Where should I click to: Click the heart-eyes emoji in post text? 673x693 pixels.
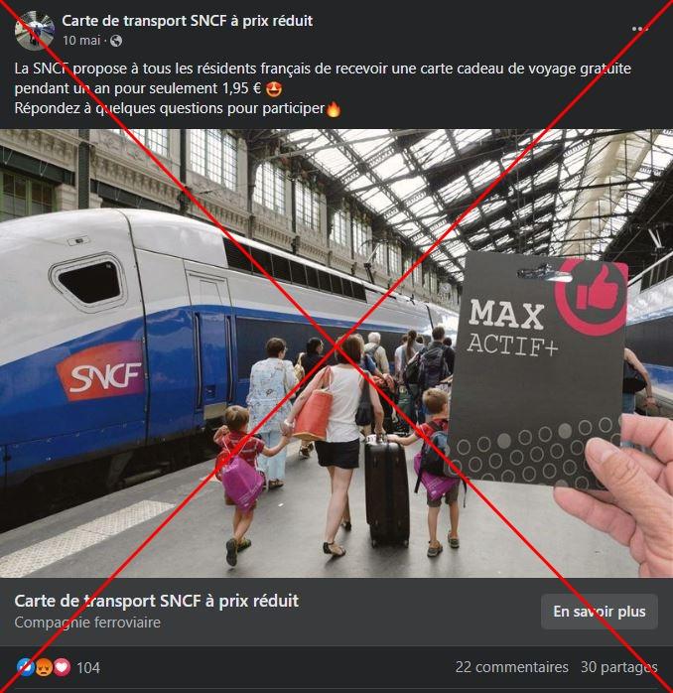click(x=274, y=89)
